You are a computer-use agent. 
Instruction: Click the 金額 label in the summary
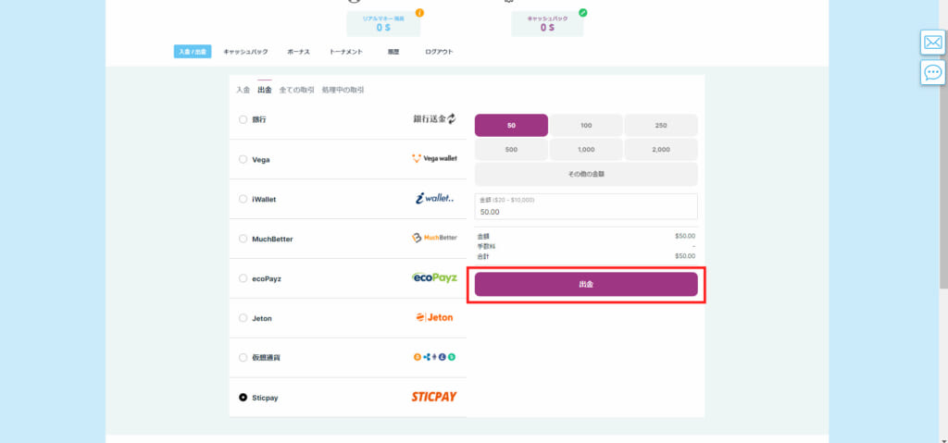pos(483,237)
